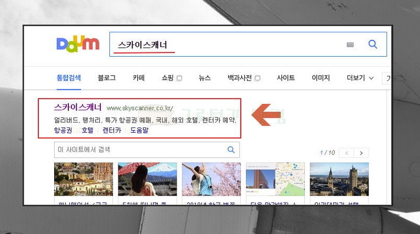Viewport: 420px width, 234px height.
Task: Click the blue magnifier search button
Action: tap(373, 44)
